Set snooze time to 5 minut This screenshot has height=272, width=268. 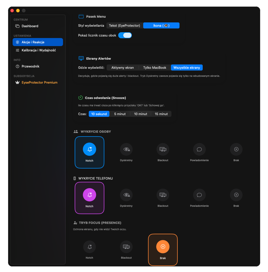(120, 114)
